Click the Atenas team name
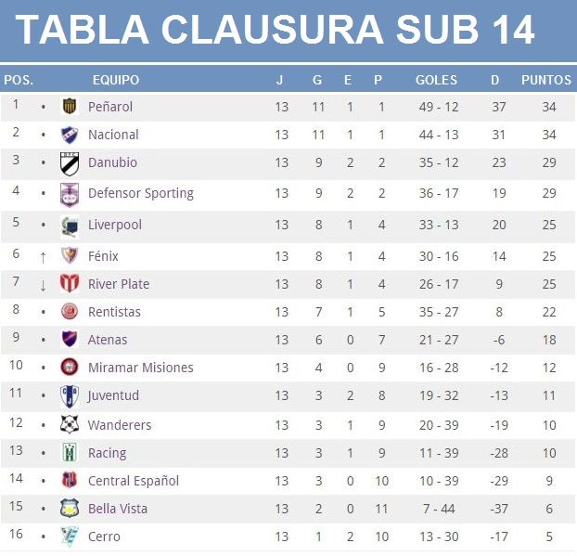This screenshot has height=556, width=577. click(108, 340)
